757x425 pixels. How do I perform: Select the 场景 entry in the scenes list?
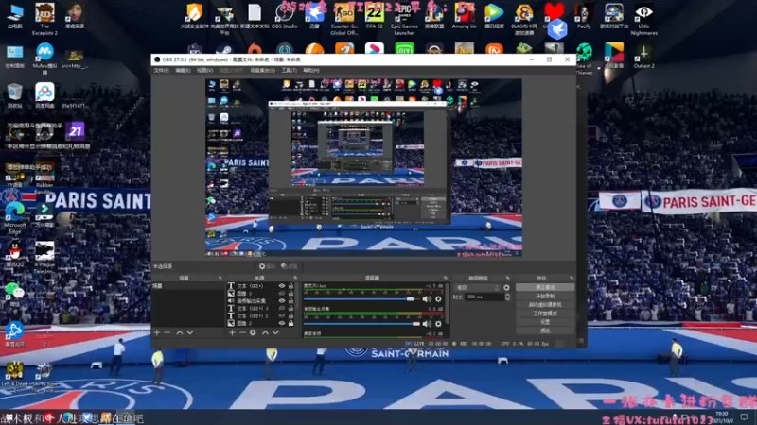pos(188,286)
